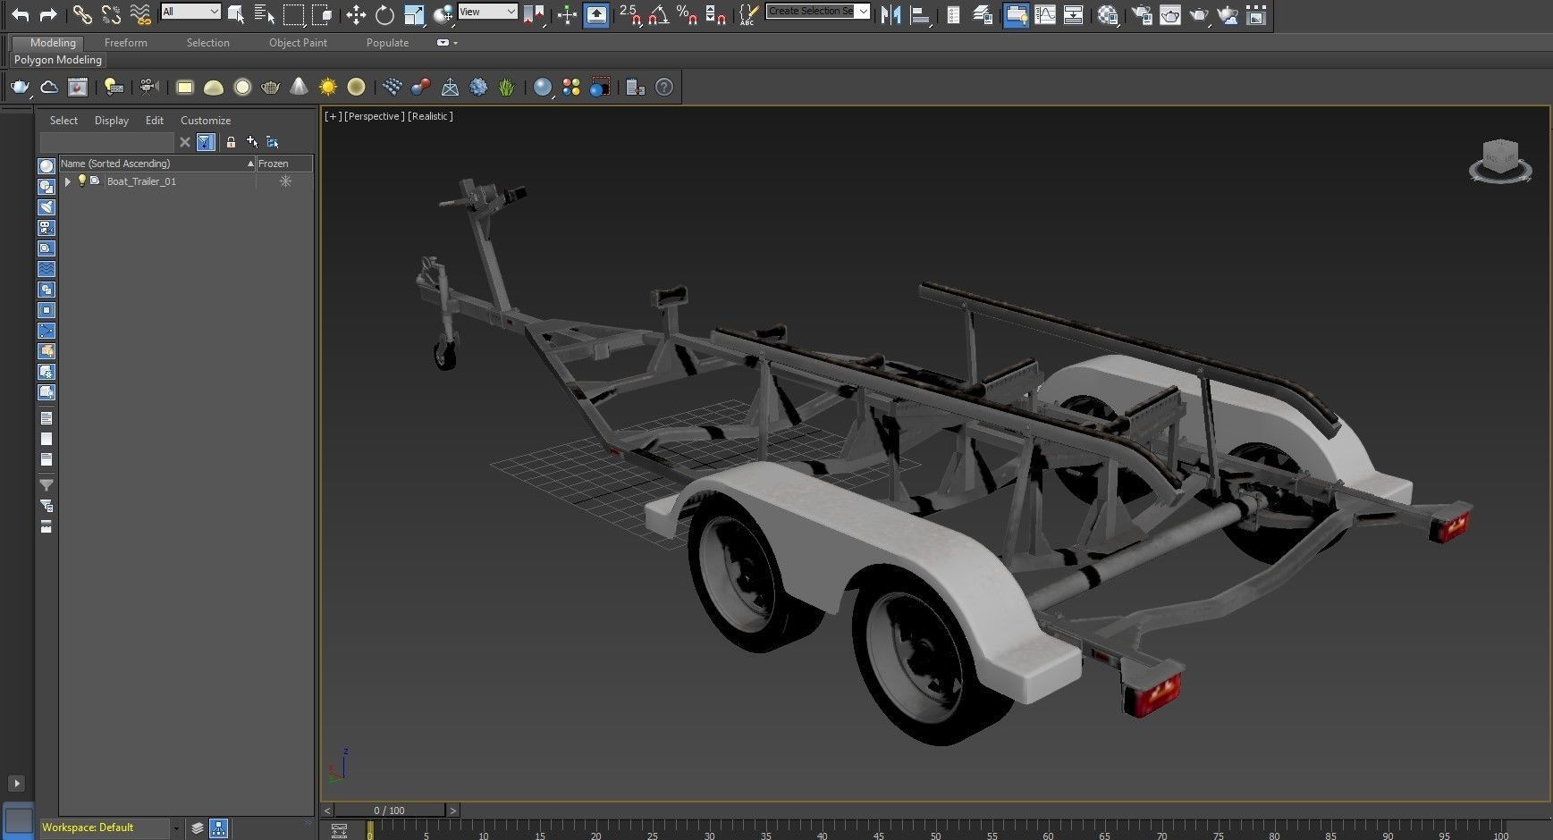Choose Rectangular Selection Region tool
Screen dimensions: 1553x840
(293, 14)
